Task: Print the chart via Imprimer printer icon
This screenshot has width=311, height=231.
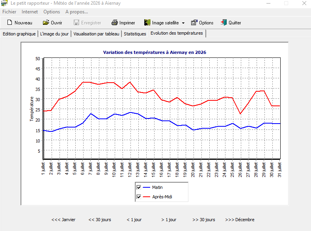Action: [x=114, y=22]
